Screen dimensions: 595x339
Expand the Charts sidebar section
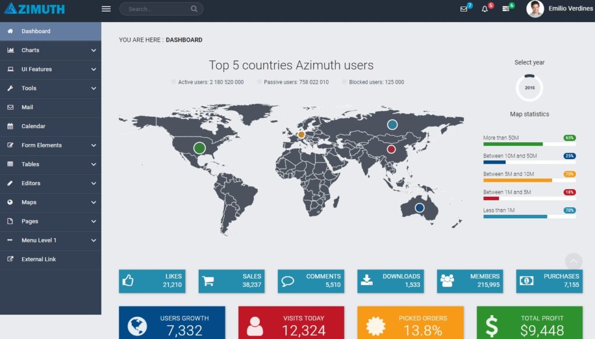51,51
